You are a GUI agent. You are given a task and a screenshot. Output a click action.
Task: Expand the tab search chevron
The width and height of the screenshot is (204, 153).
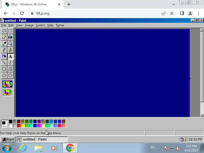174,4
